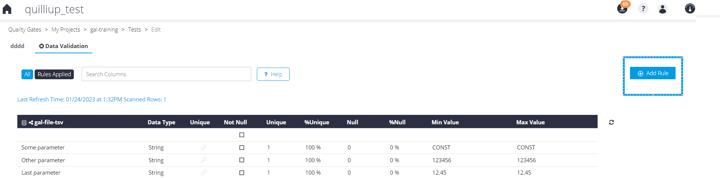Select the Data Validation tab
720x178 pixels.
64,46
